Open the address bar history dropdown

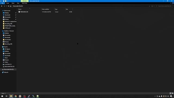point(149,6)
